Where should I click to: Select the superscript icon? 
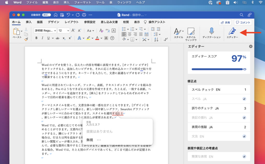click(x=70, y=38)
